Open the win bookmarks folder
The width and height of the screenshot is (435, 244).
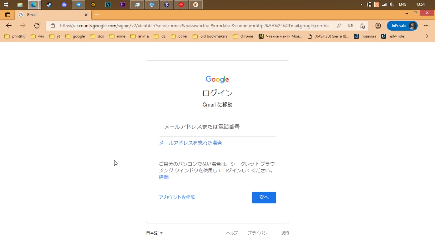(37, 36)
